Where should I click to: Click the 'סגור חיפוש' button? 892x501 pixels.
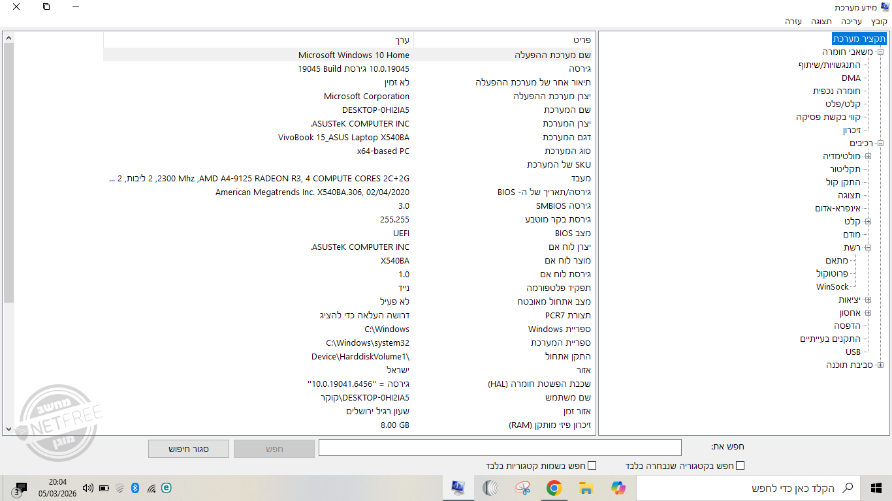point(189,449)
